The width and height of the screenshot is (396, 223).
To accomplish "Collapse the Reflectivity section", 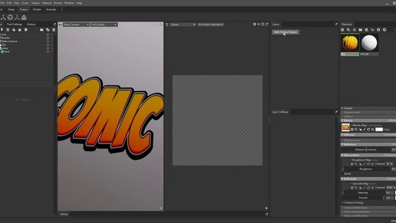I will [x=342, y=179].
